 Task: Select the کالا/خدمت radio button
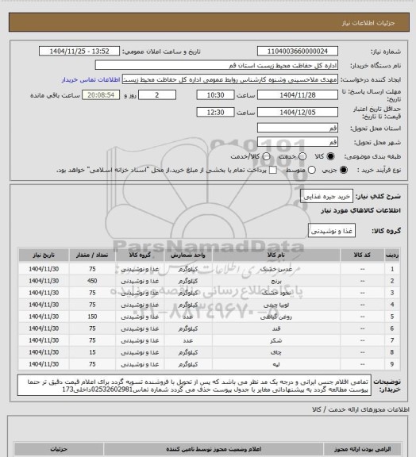pyautogui.click(x=266, y=156)
